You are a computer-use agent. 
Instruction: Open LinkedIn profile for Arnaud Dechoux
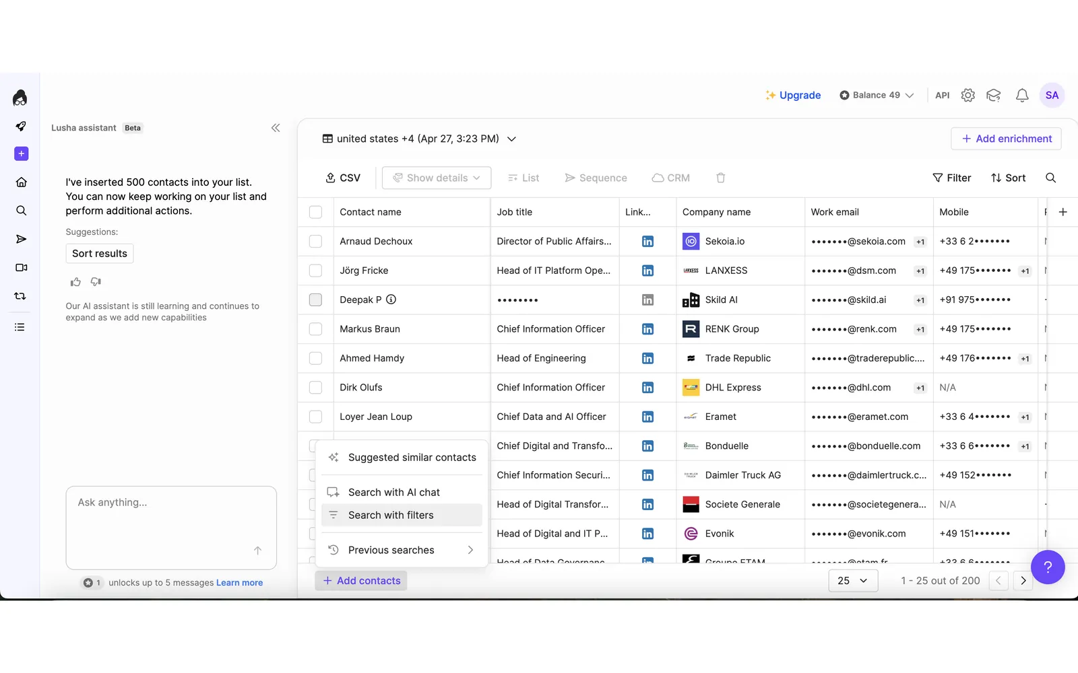click(x=647, y=242)
